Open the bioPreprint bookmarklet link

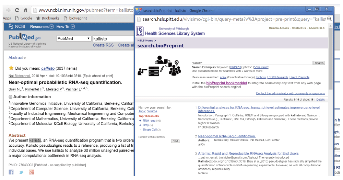[226, 83]
